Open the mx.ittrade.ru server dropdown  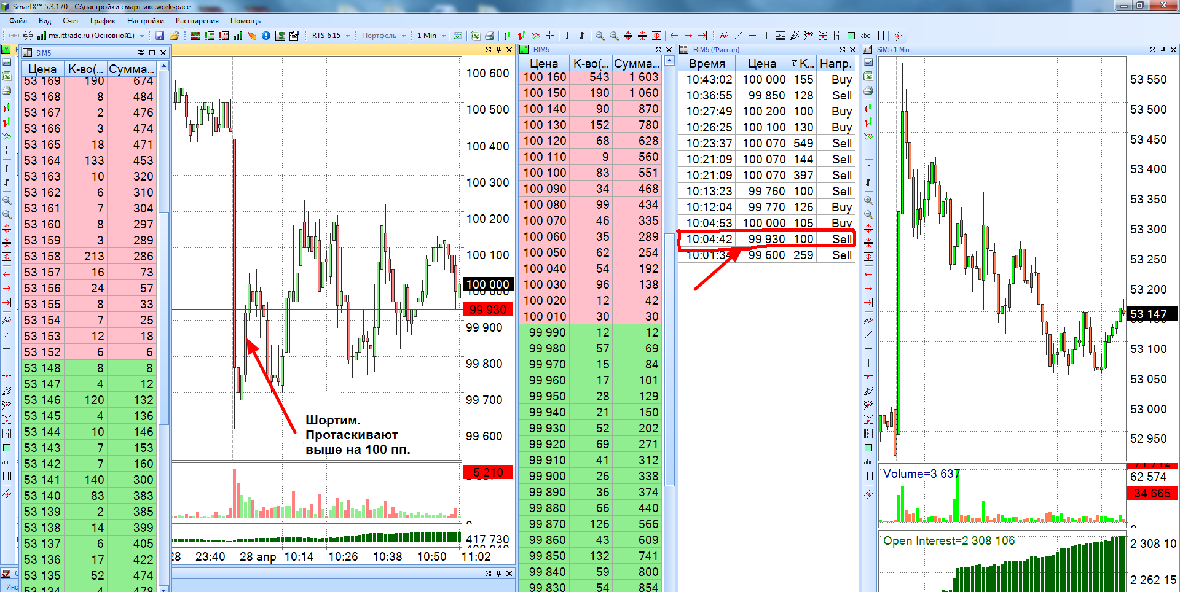[x=142, y=36]
